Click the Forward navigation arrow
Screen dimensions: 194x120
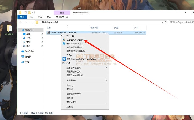coord(26,22)
